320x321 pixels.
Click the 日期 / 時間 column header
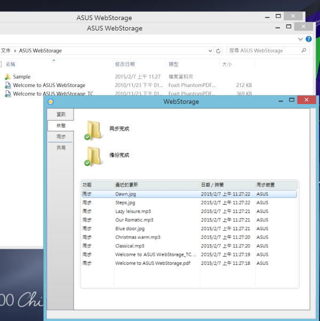click(228, 185)
